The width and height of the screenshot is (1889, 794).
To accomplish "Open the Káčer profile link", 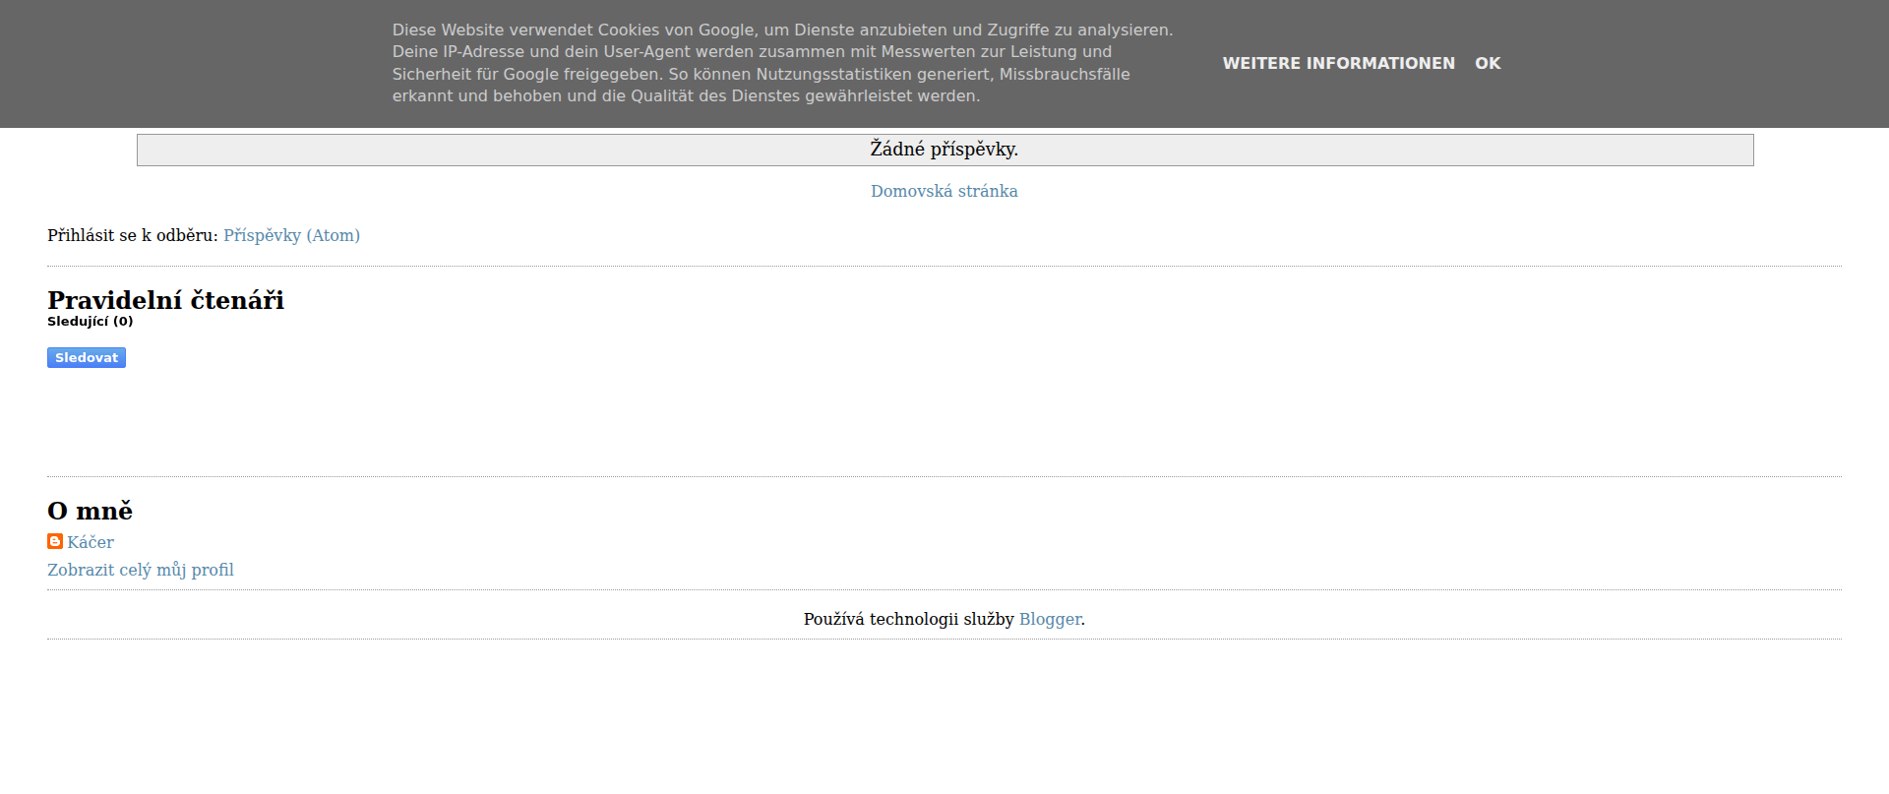I will pyautogui.click(x=91, y=542).
